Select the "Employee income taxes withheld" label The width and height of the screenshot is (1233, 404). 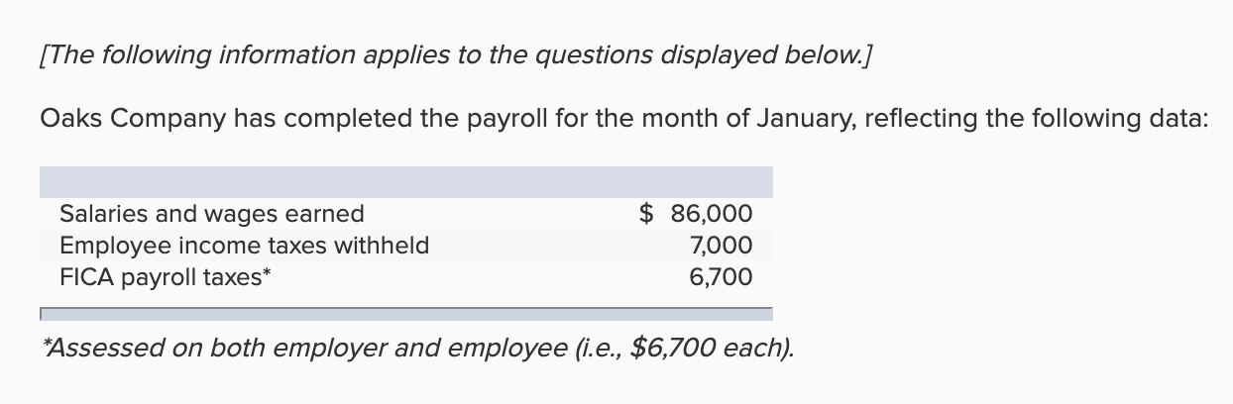pyautogui.click(x=245, y=246)
